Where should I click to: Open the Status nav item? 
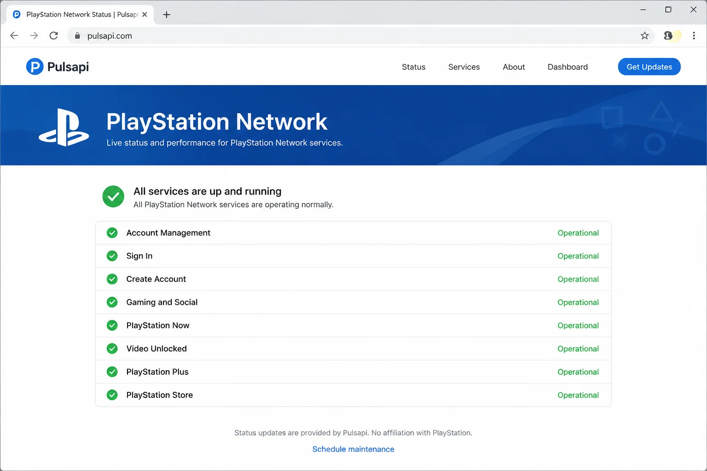pos(413,67)
